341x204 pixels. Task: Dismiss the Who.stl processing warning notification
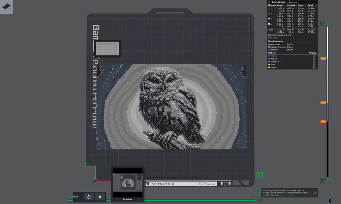click(315, 192)
